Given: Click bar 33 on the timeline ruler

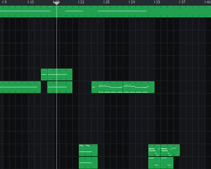Looking at the screenshot, I should coord(157,2).
